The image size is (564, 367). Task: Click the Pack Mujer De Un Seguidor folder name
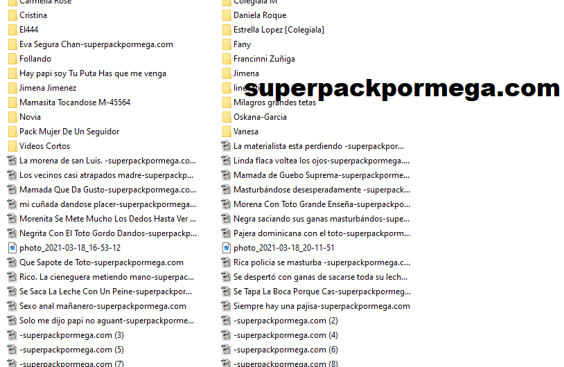tap(69, 132)
